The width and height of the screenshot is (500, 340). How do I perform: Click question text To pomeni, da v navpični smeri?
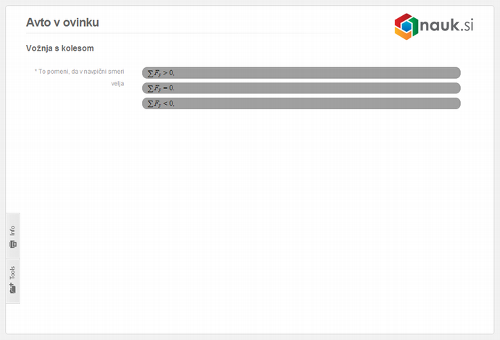click(81, 72)
